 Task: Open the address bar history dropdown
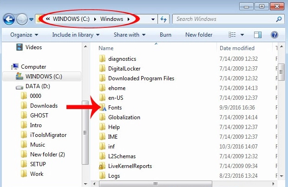coord(153,19)
